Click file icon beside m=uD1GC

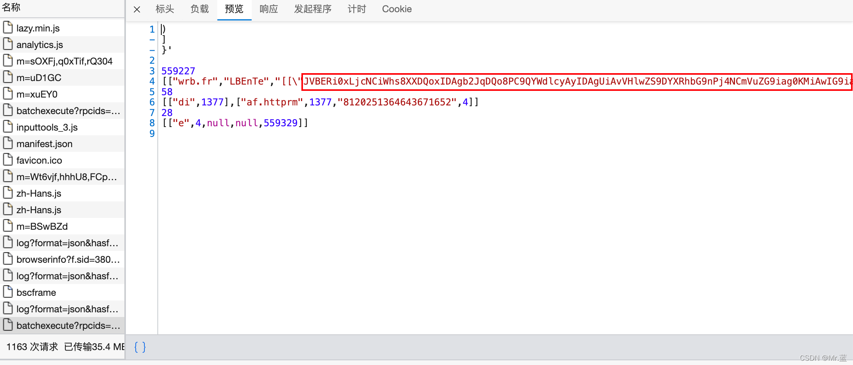[x=8, y=77]
